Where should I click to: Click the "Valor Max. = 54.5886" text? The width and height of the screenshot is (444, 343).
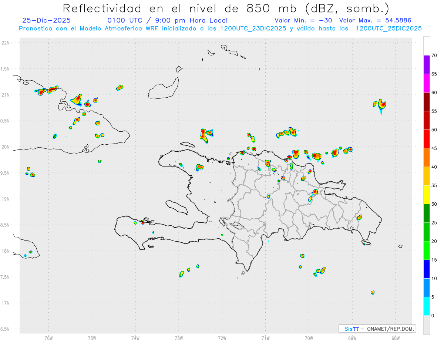pyautogui.click(x=375, y=21)
